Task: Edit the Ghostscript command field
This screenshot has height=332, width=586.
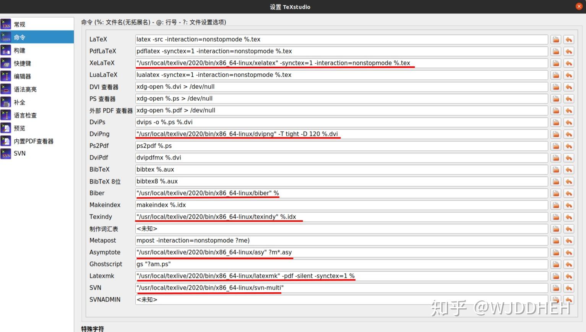Action: click(342, 264)
